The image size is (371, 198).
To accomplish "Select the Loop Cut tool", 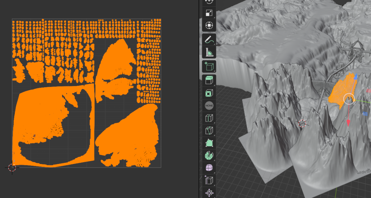I will coord(209,118).
